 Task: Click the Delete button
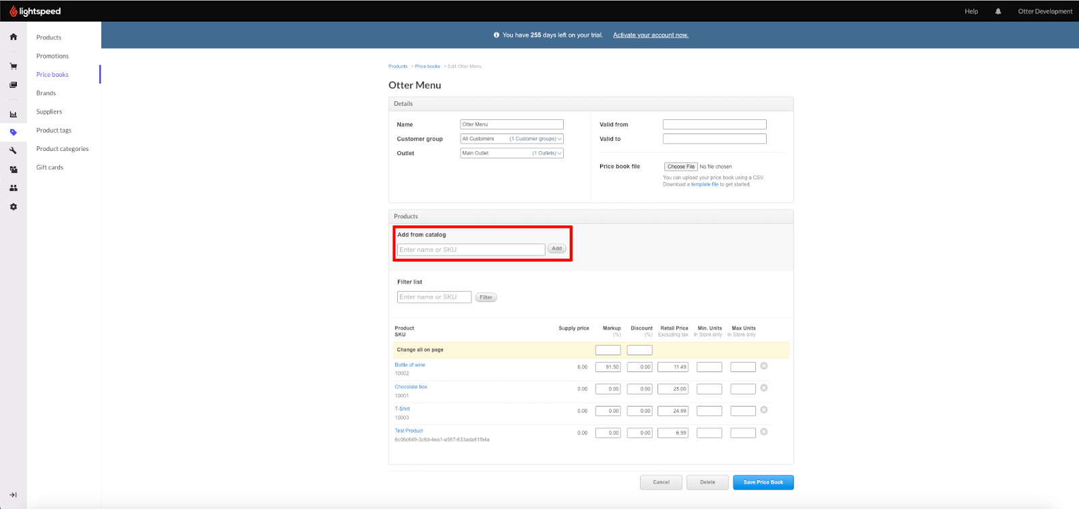[x=707, y=482]
